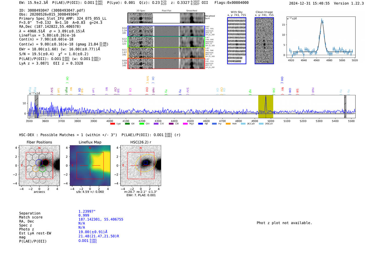Click the s/b: 4.59 +/- 0.060 caption
This screenshot has height=260, width=383.
(x=90, y=192)
